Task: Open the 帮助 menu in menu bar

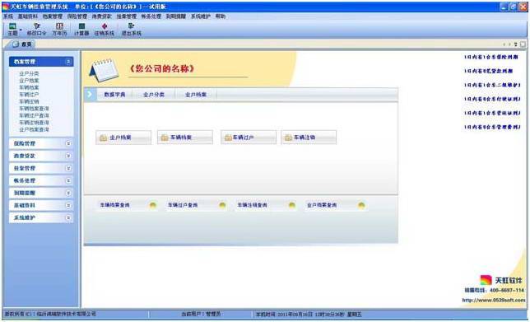Action: point(221,16)
